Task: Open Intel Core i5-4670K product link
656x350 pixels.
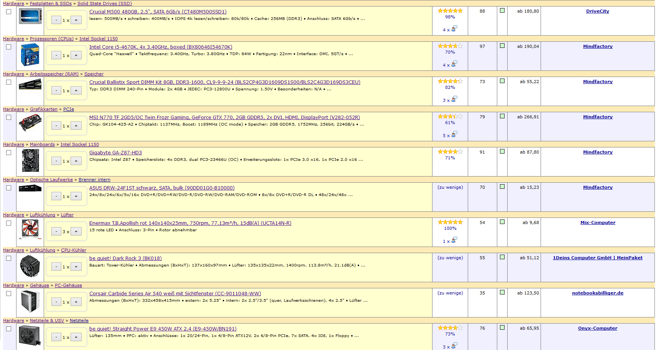Action: (161, 47)
